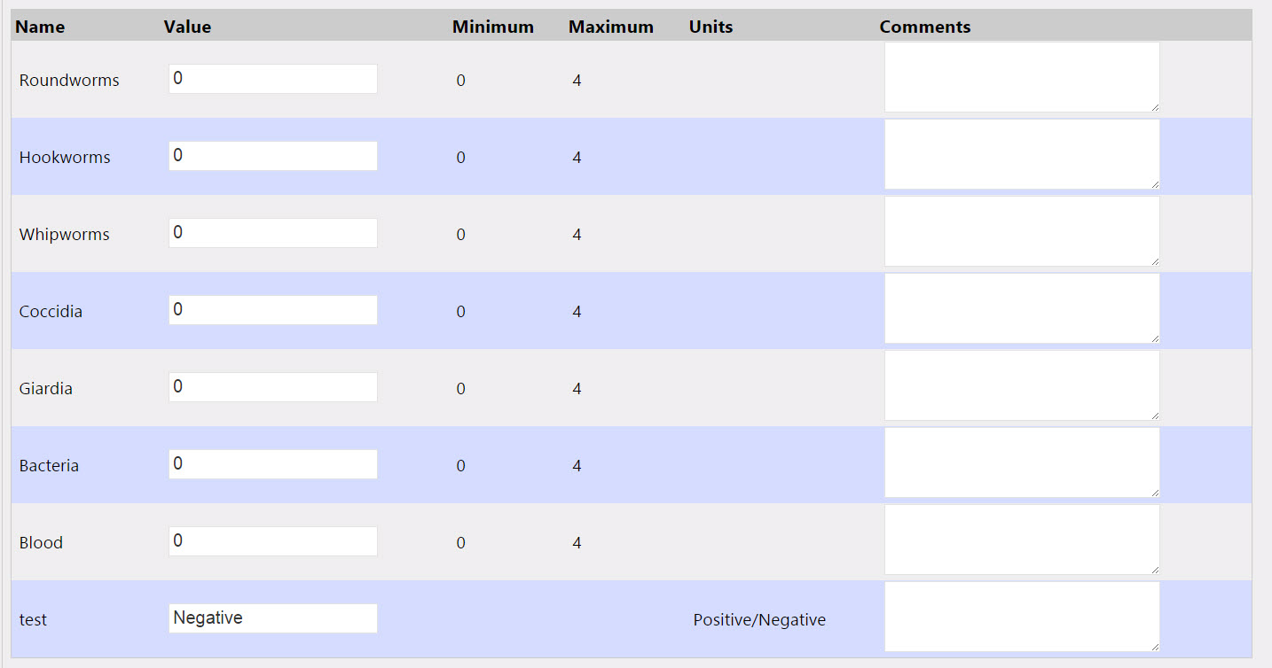The height and width of the screenshot is (668, 1272).
Task: Select the Hookworms row label
Action: point(65,158)
